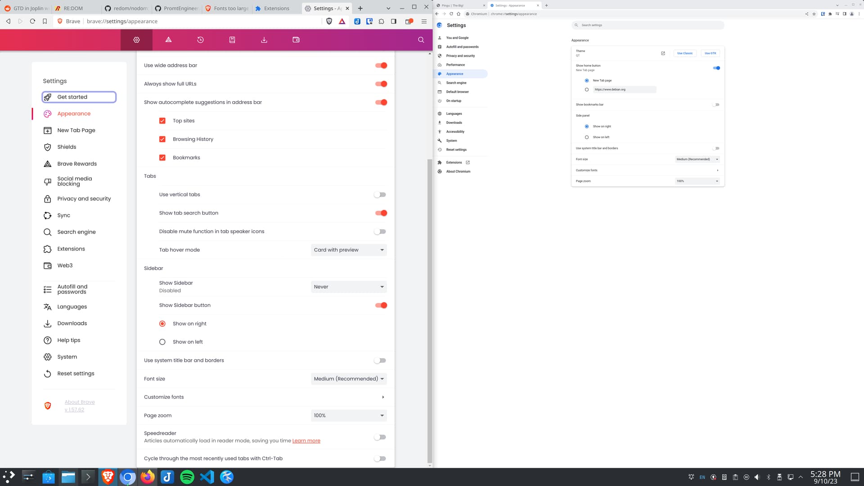864x486 pixels.
Task: Click the Speedreader Learn more link
Action: coord(306,441)
